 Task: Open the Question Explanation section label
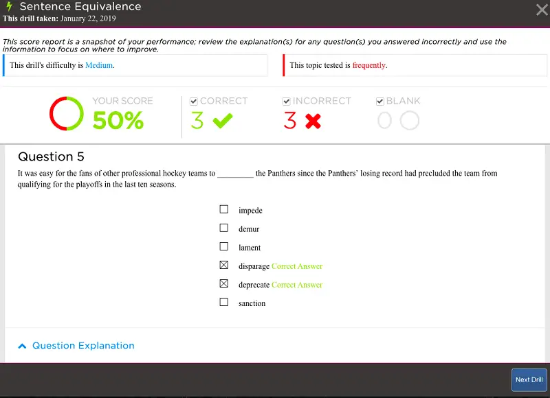click(x=83, y=346)
